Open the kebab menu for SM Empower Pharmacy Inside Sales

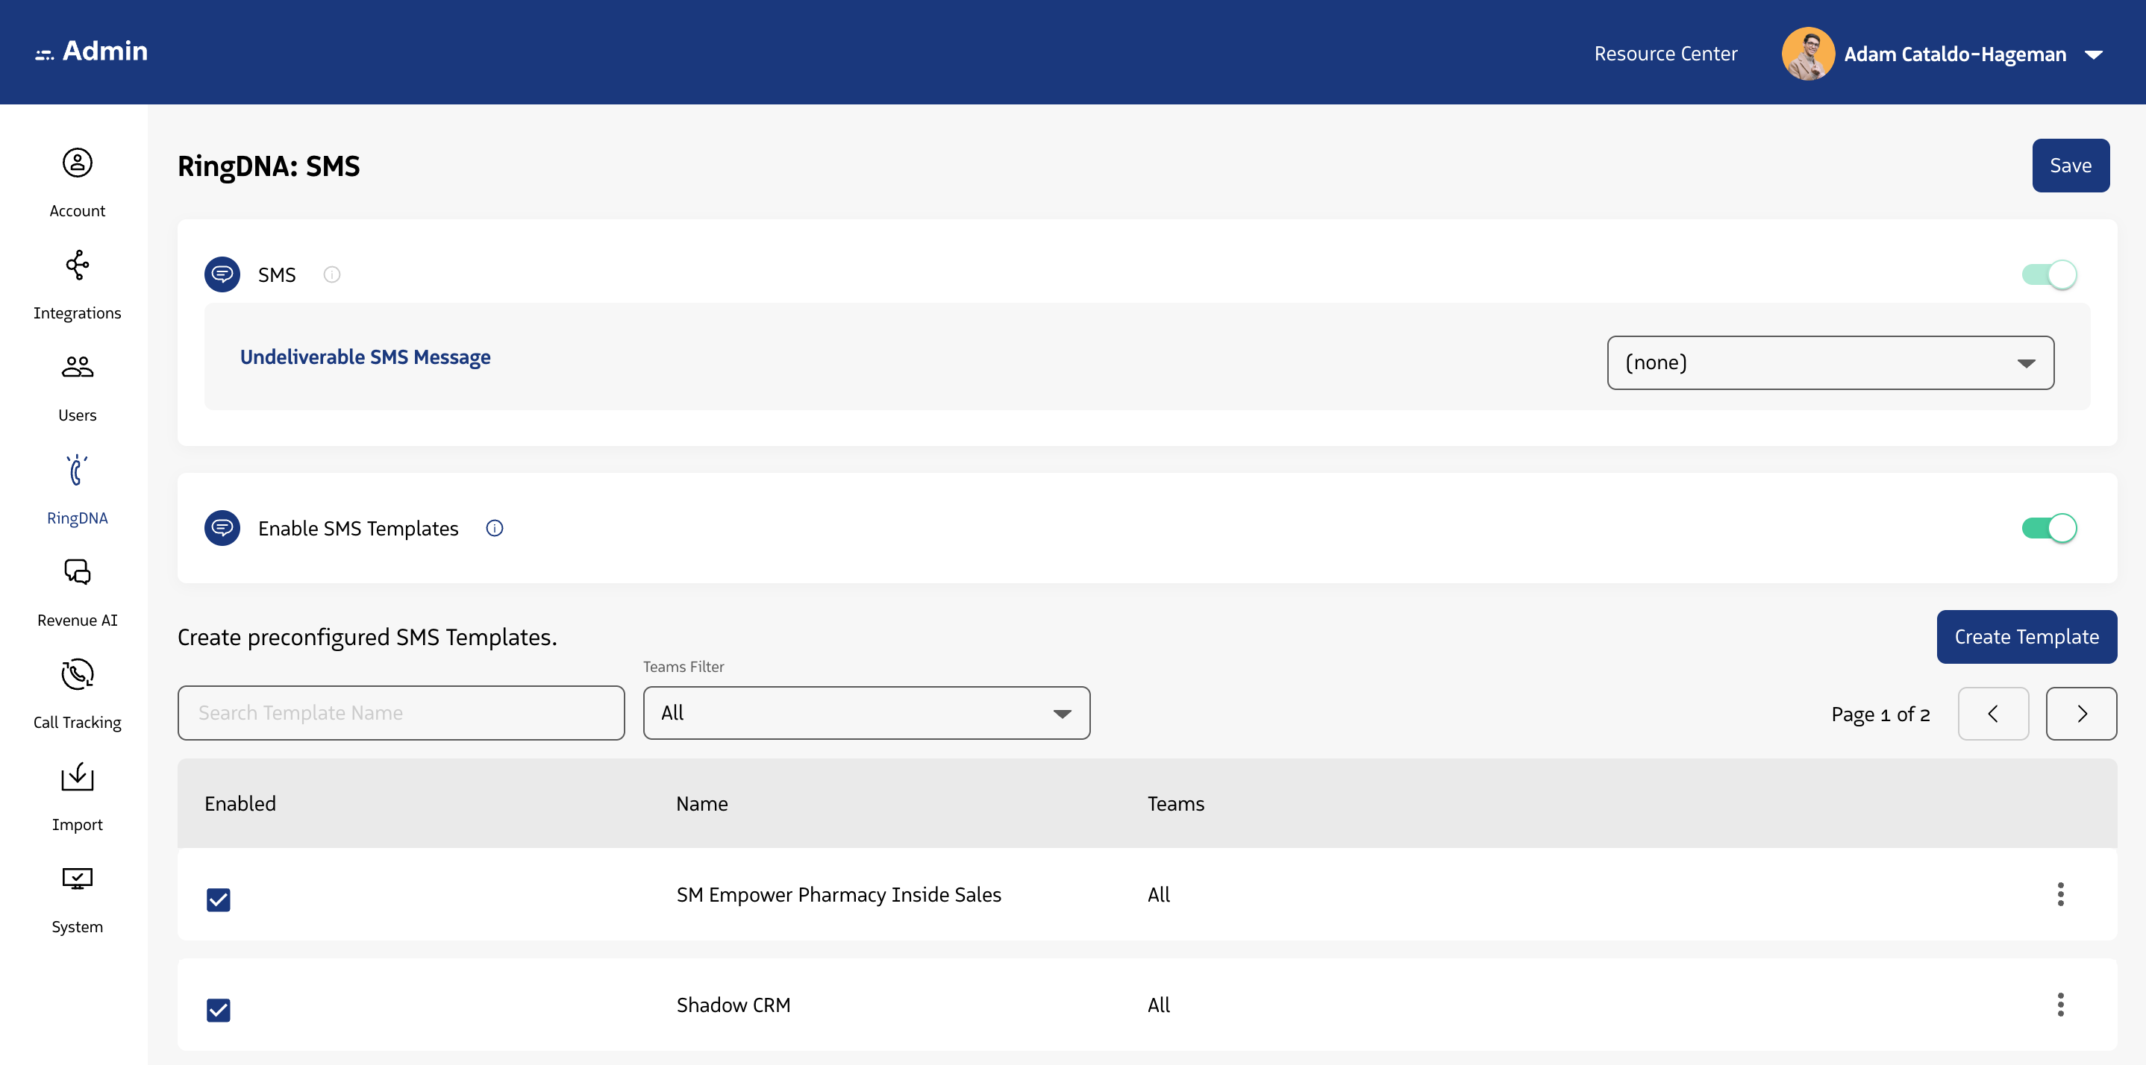click(x=2061, y=894)
